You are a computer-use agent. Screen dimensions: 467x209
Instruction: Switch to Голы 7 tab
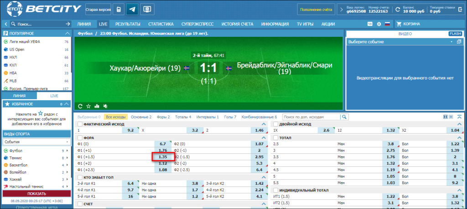click(x=229, y=117)
